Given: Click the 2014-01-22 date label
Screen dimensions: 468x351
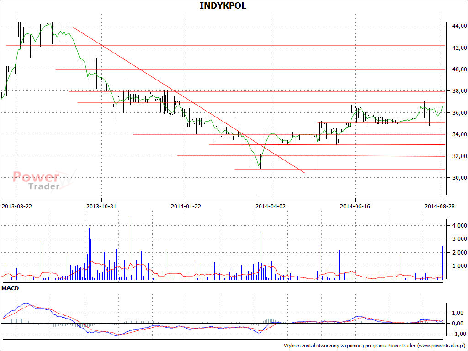Looking at the screenshot, I should [x=186, y=206].
